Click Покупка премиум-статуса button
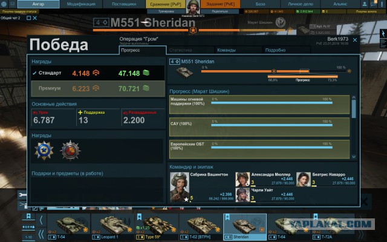 [x=19, y=11]
